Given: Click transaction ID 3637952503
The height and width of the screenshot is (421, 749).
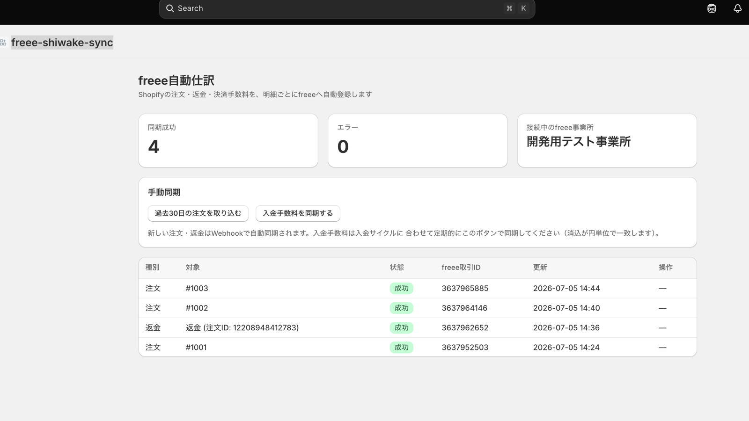Looking at the screenshot, I should 465,348.
